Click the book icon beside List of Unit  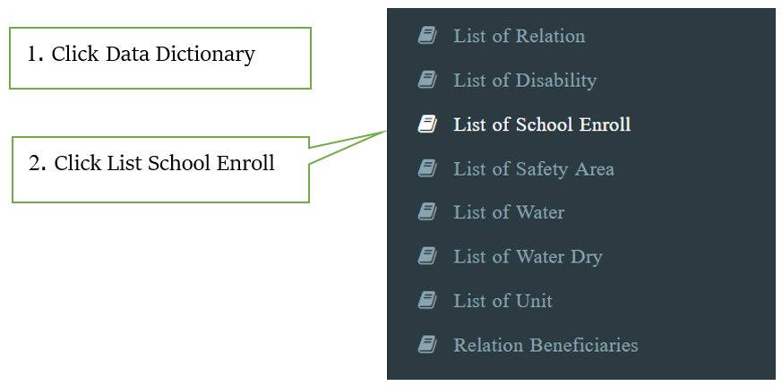coord(427,301)
